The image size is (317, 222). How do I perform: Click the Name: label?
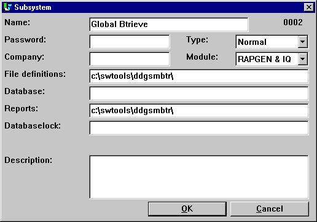17,22
